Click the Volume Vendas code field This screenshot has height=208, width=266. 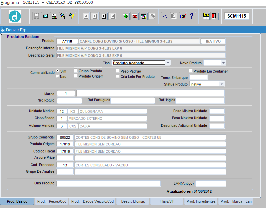62,126
